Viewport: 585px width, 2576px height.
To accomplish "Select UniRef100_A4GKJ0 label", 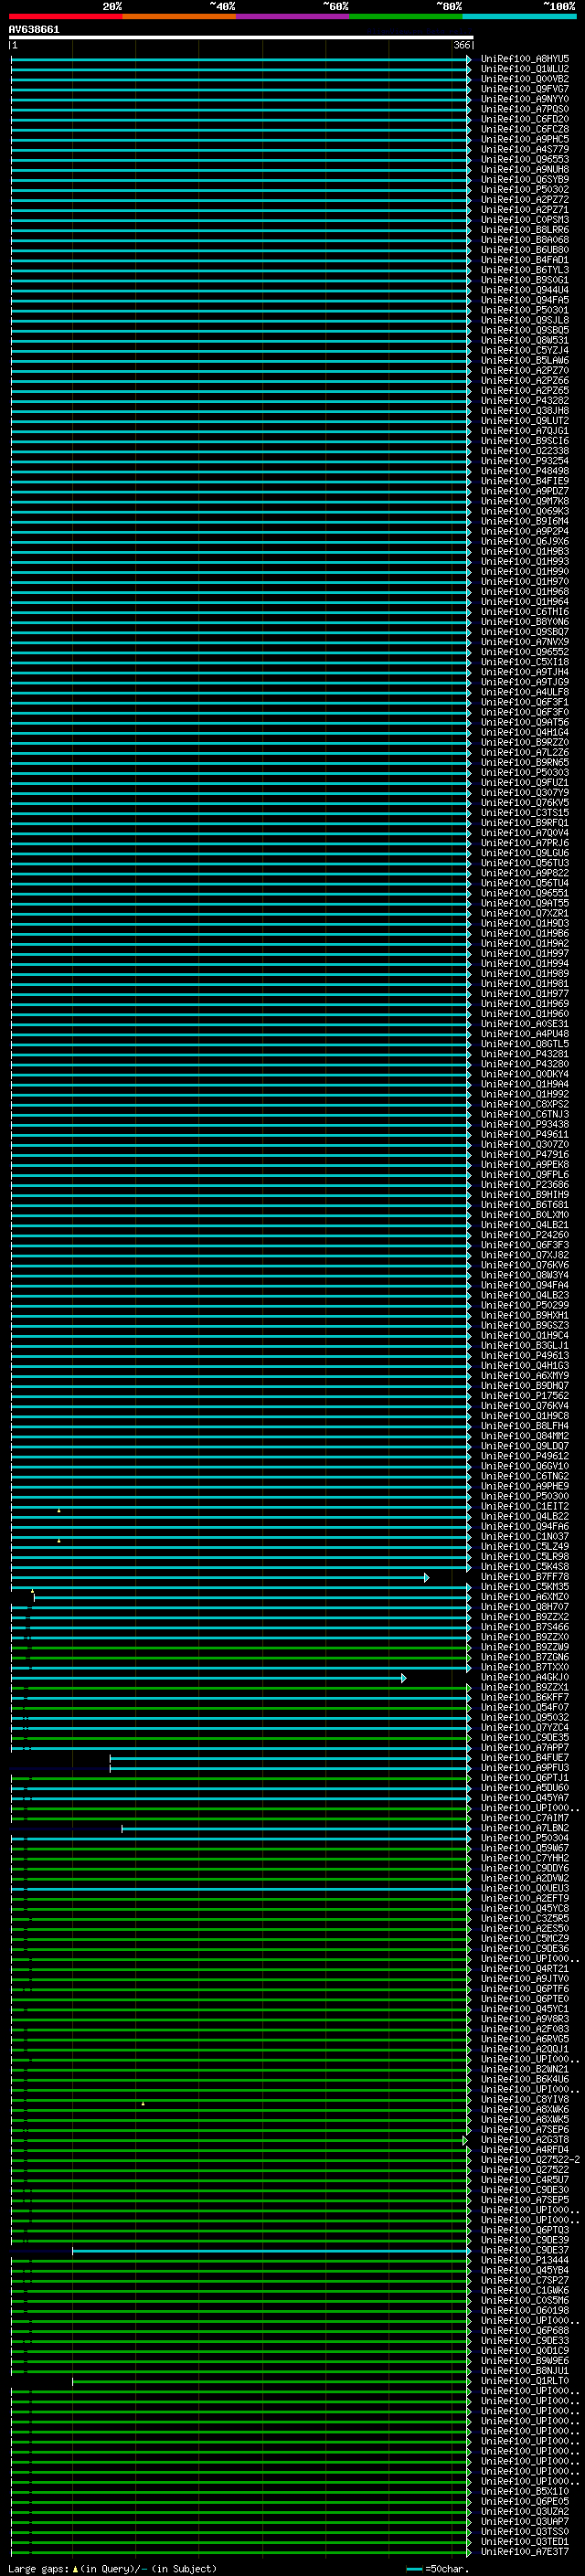I will click(x=524, y=1678).
